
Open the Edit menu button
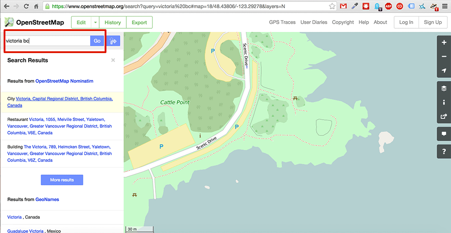coord(81,22)
